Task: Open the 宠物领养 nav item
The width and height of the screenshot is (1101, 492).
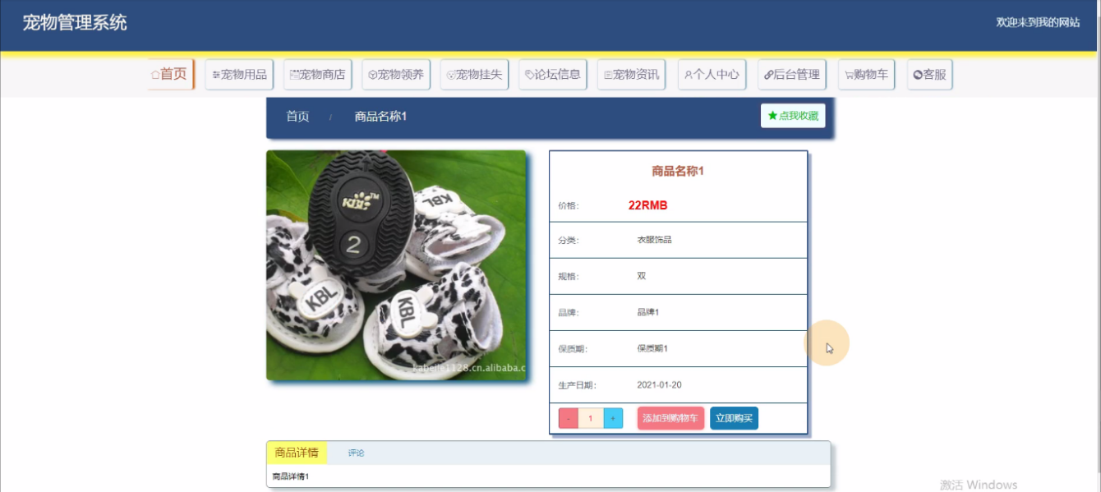Action: point(396,74)
